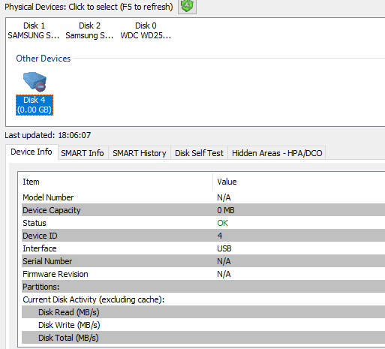
Task: Switch to the Disk Self Test tab
Action: 199,153
